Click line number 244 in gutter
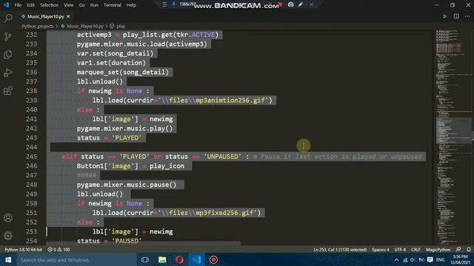Image resolution: width=474 pixels, height=266 pixels. (32, 147)
